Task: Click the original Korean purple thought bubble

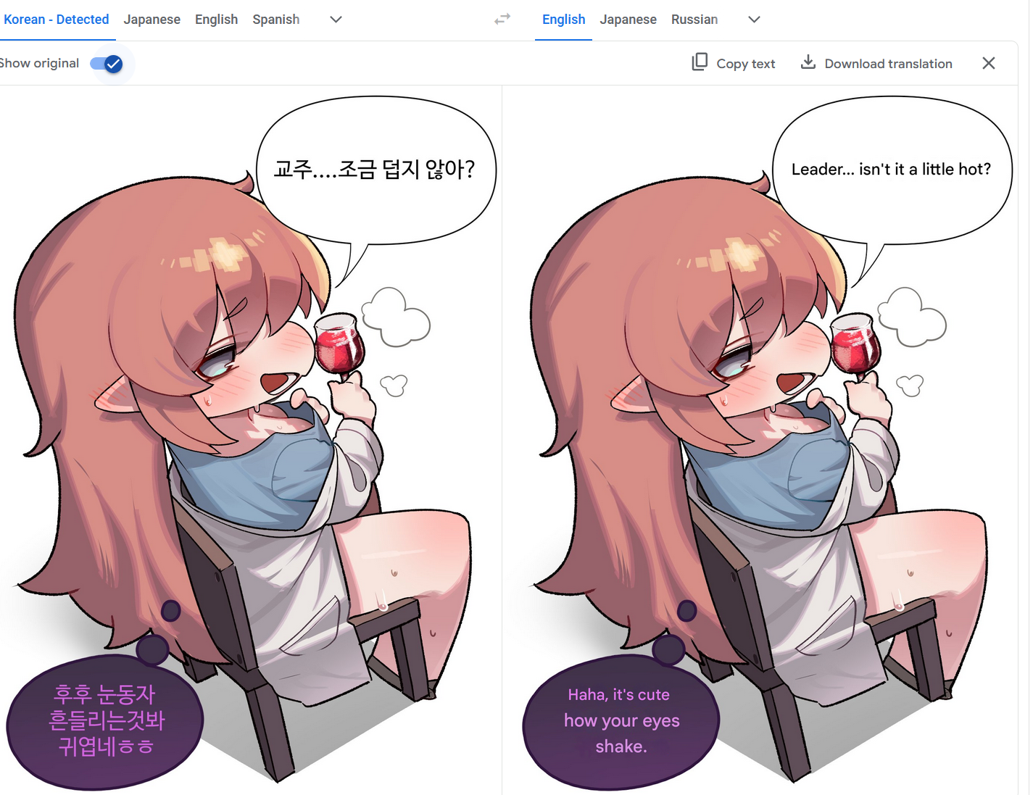Action: (x=105, y=720)
